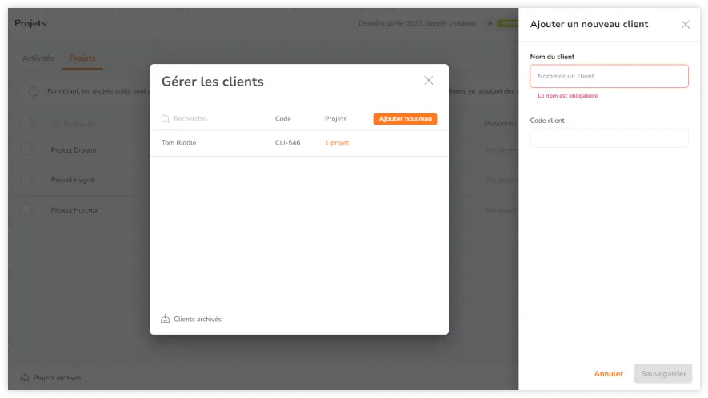The image size is (708, 398).
Task: Click the Le nom est obligatoire error message
Action: (x=567, y=96)
